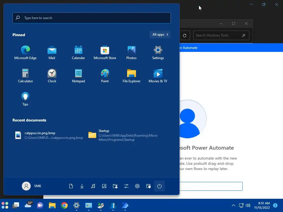Open Pictures folder icon in Start footer

tap(104, 186)
